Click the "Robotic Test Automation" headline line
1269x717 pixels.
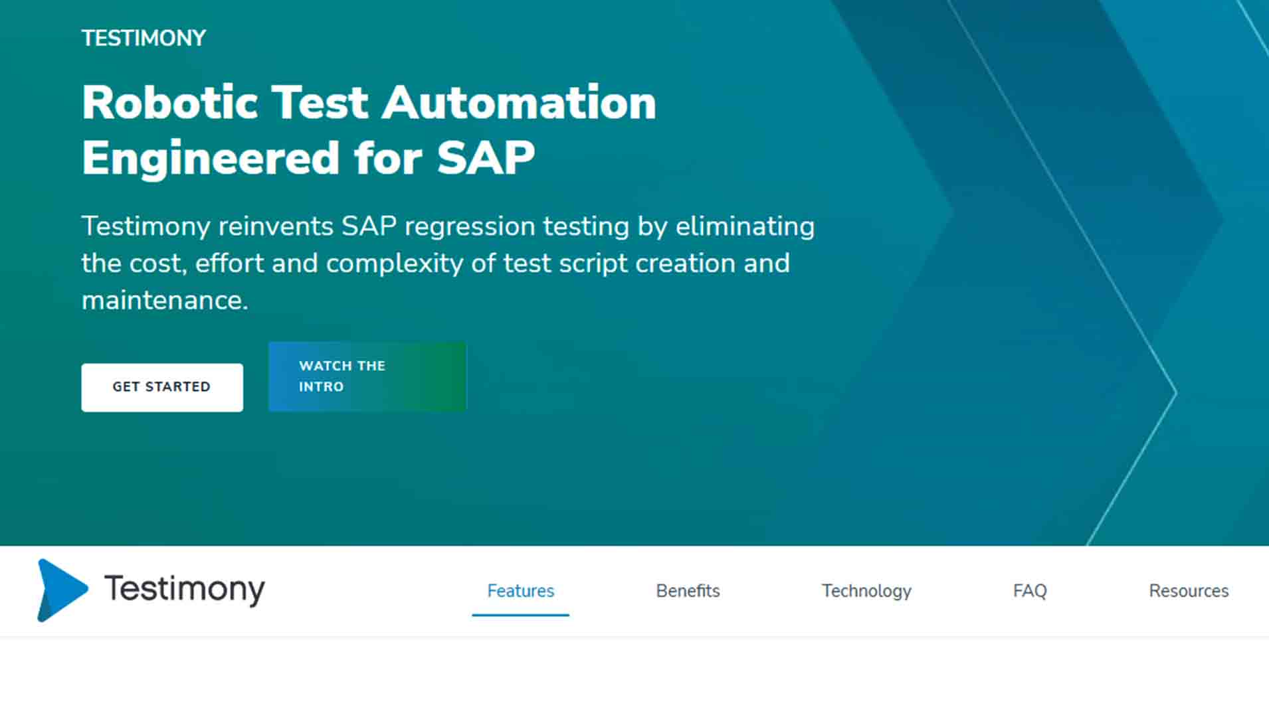pos(369,103)
